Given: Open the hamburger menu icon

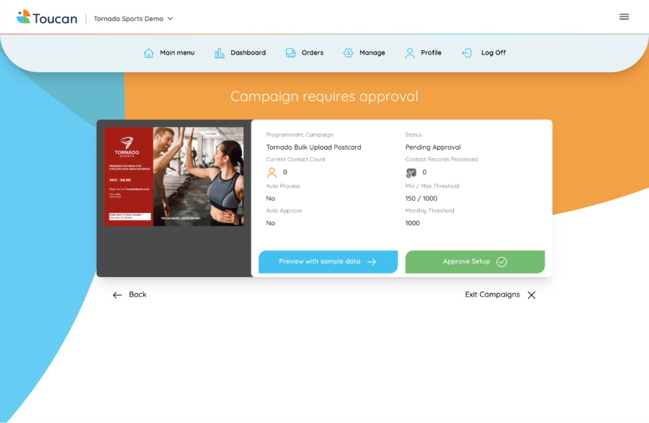Looking at the screenshot, I should (x=624, y=17).
